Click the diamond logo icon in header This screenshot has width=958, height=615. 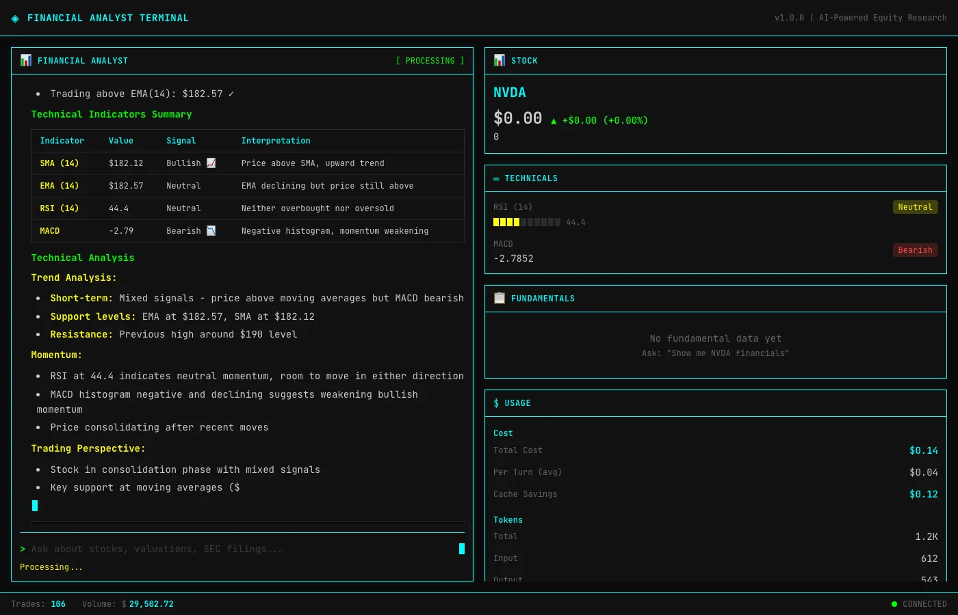[x=15, y=18]
